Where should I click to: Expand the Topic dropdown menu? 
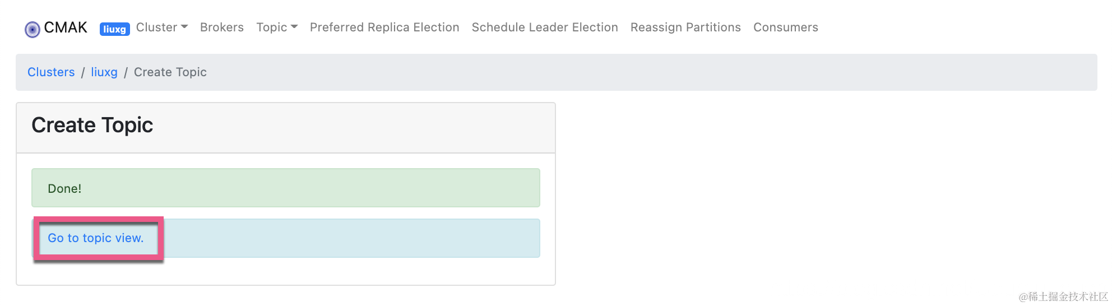(272, 27)
